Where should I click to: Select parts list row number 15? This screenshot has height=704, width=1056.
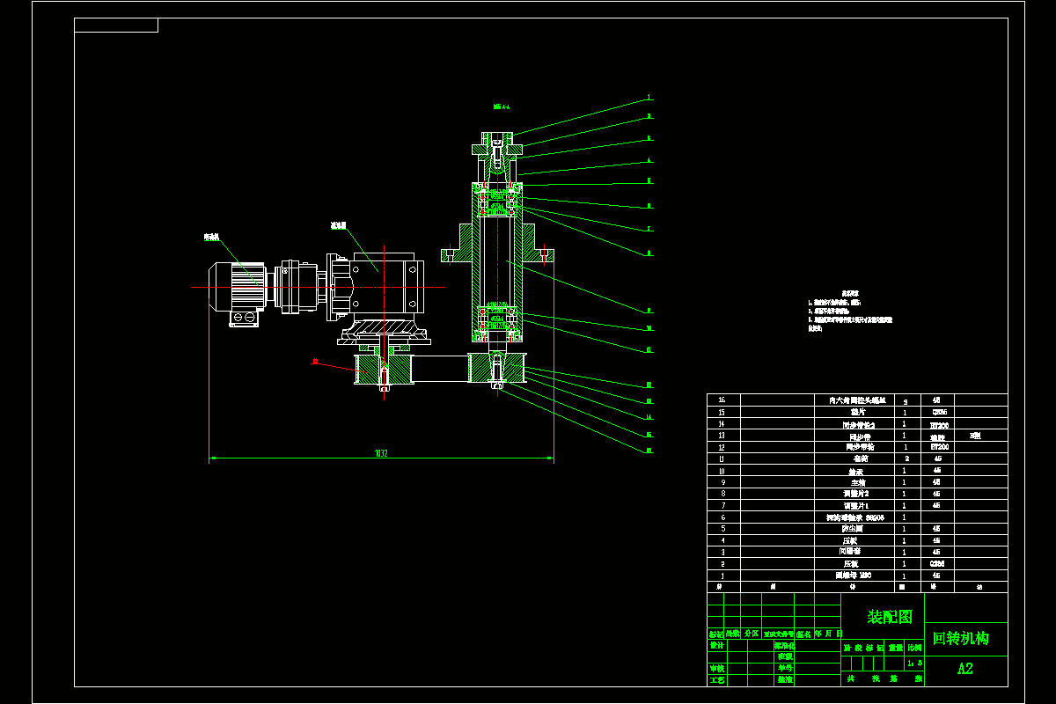[857, 411]
